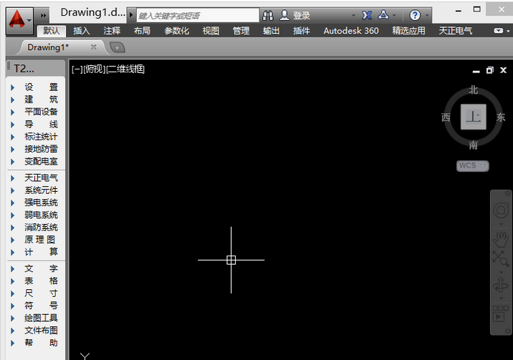Click 北 on the ViewCube compass
The height and width of the screenshot is (360, 513).
(x=473, y=90)
